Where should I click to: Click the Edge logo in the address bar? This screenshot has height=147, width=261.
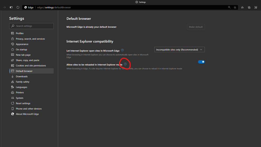(x=25, y=7)
